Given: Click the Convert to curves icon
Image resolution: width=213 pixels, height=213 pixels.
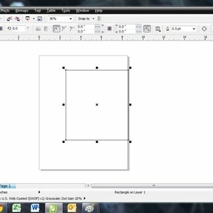Looking at the screenshot, I should click(x=204, y=29).
